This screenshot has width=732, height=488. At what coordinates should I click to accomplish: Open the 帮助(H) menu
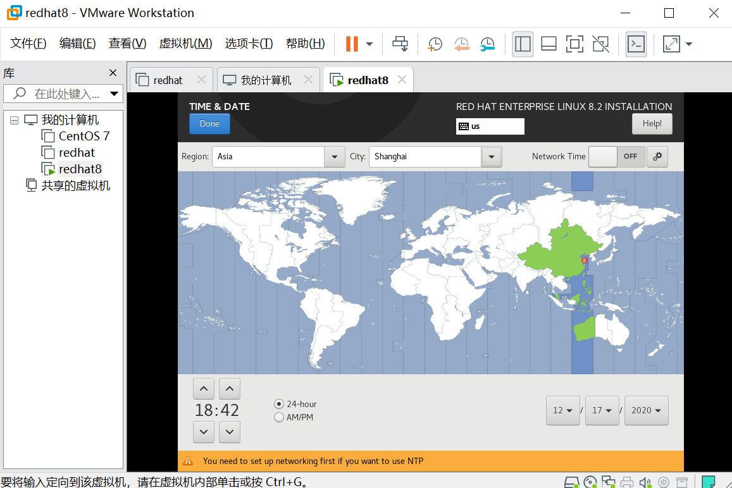click(306, 44)
